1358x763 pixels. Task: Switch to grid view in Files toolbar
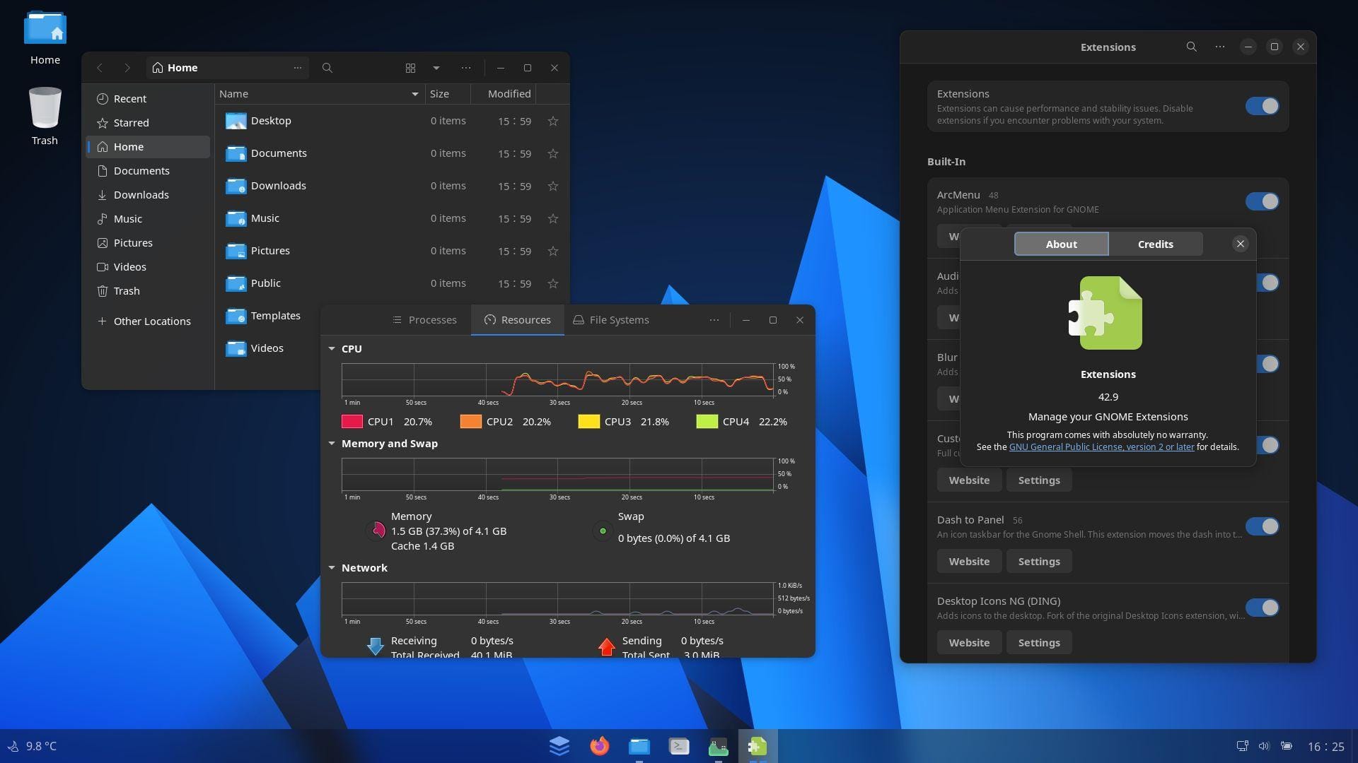(410, 67)
